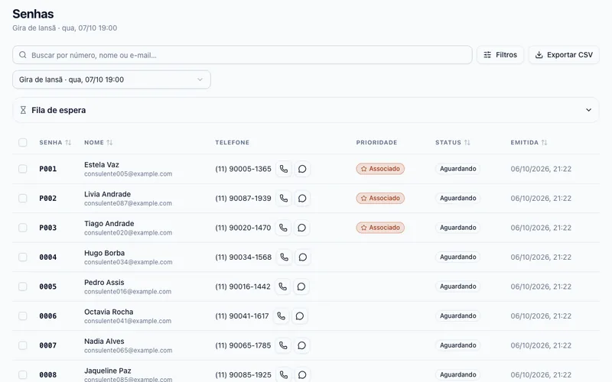Click emitted date in Estela Vaz row

click(541, 169)
